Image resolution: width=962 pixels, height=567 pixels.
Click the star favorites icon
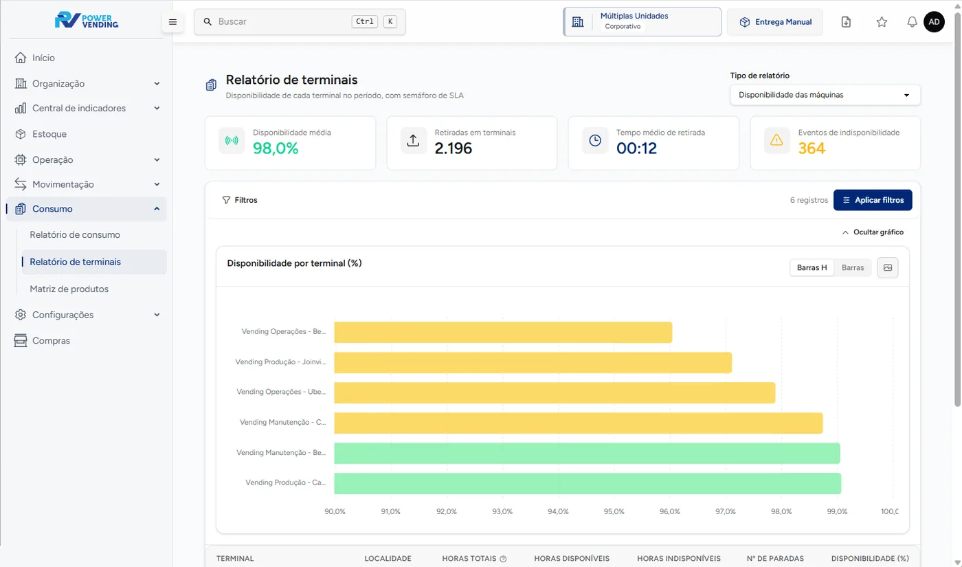(x=882, y=22)
